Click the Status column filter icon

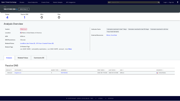tap(11, 70)
